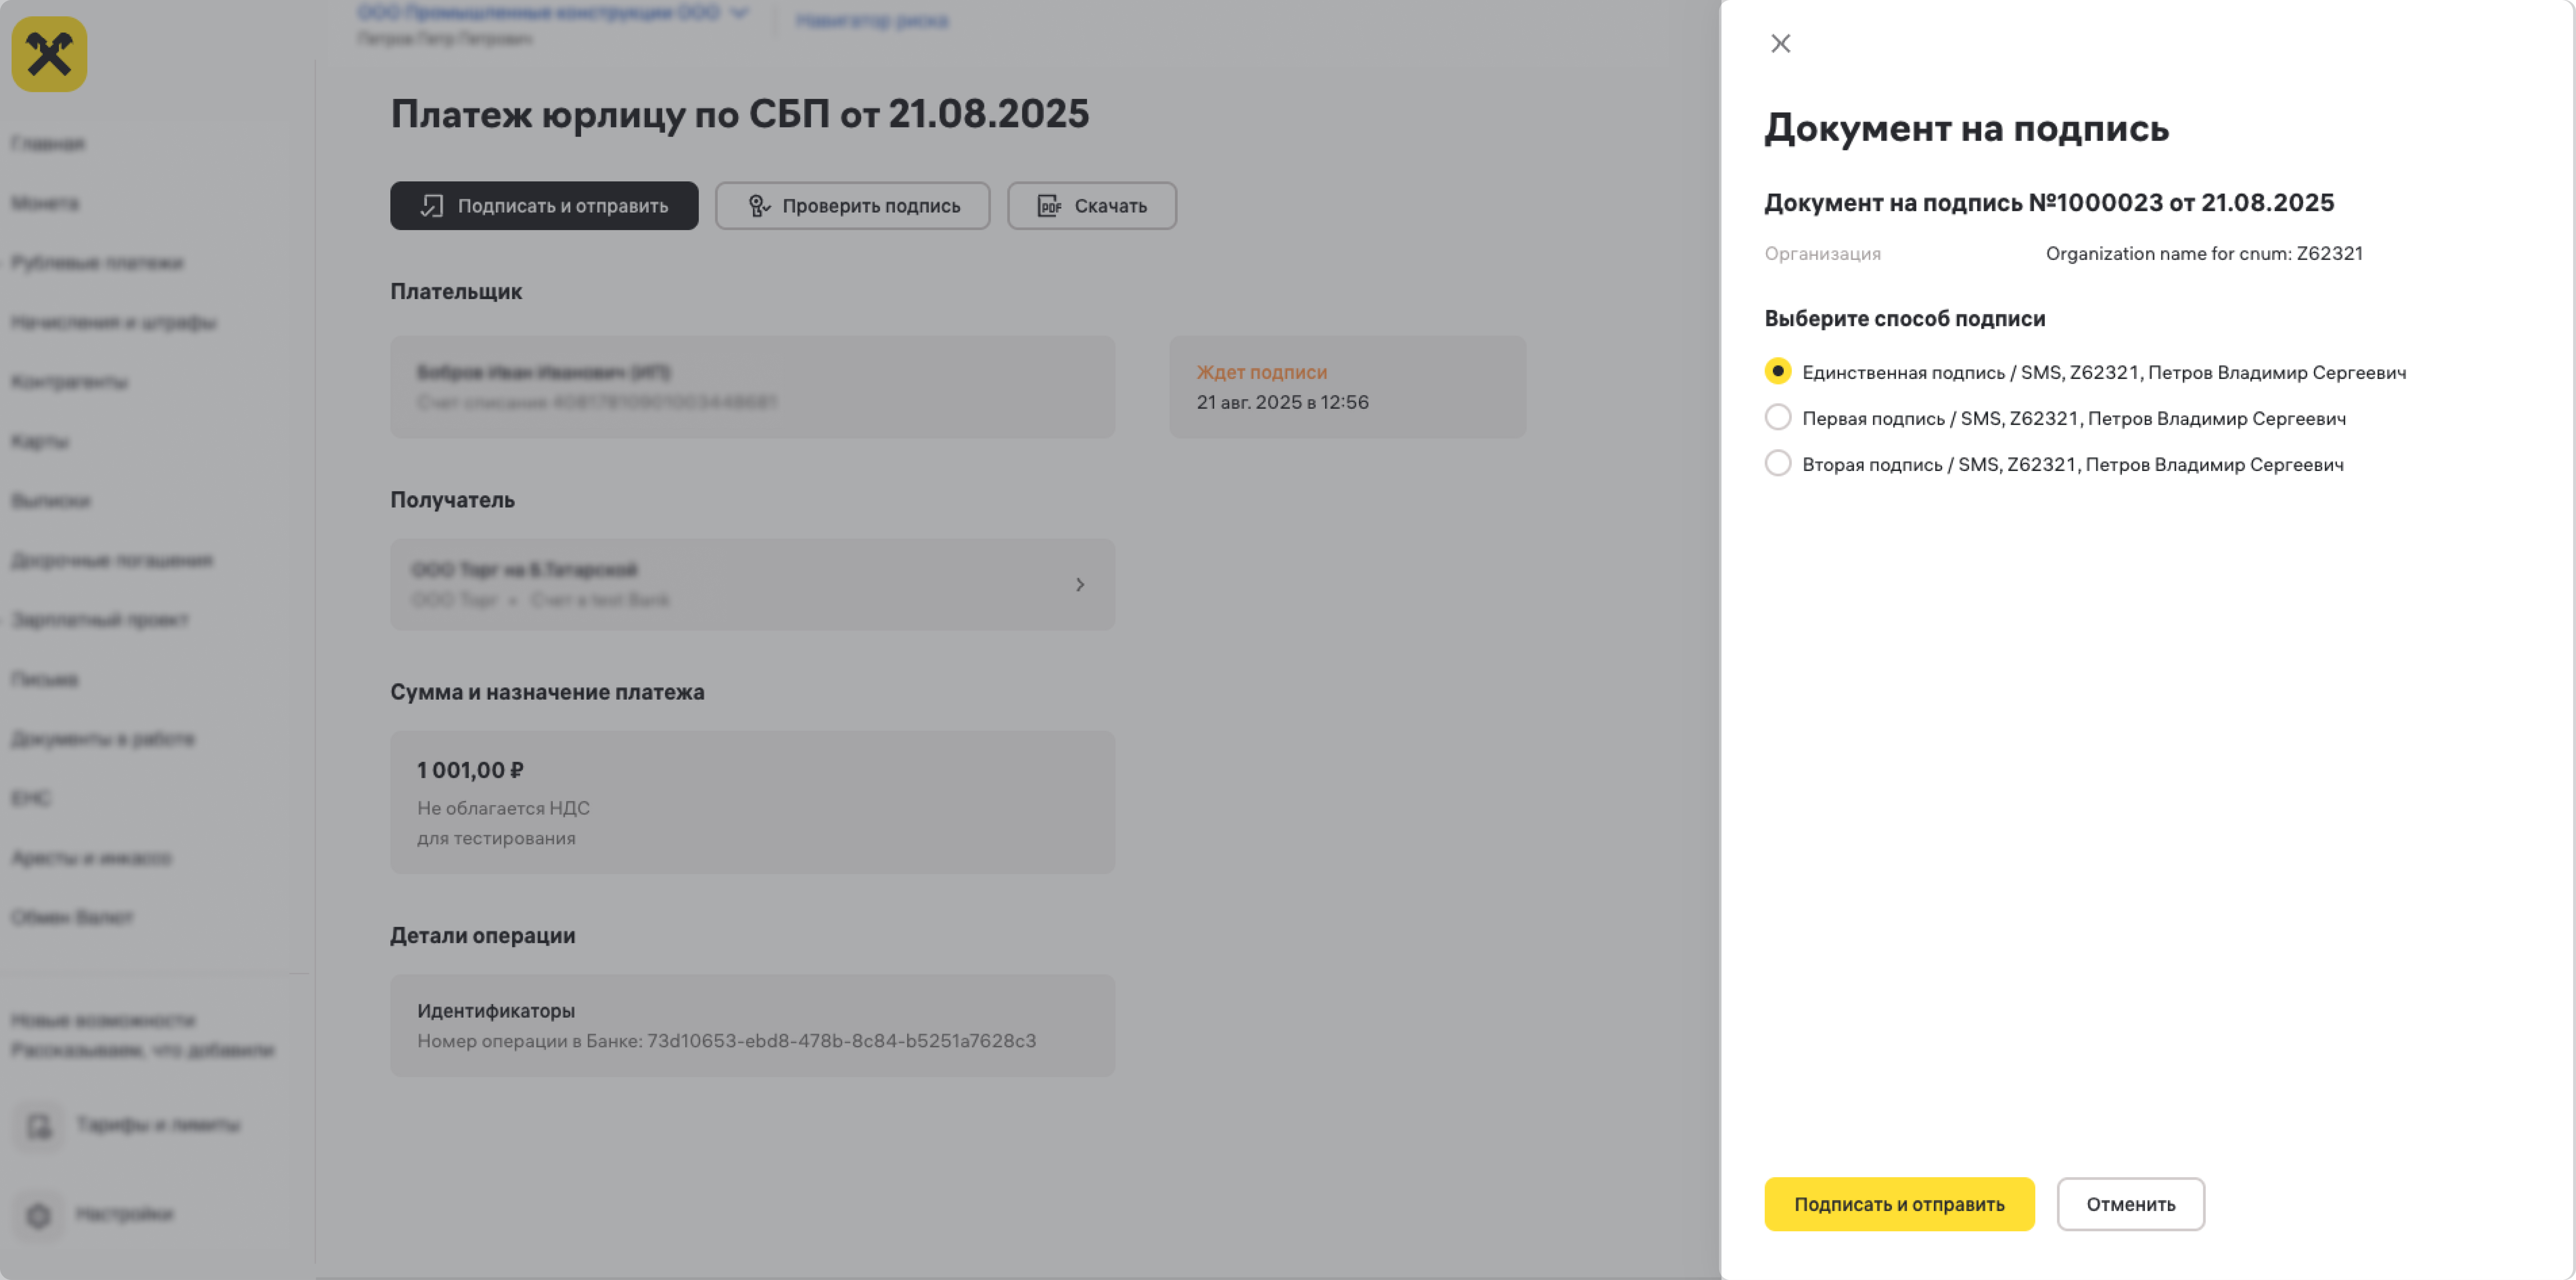Select 'Единственная подпись' radio option

click(x=1777, y=371)
